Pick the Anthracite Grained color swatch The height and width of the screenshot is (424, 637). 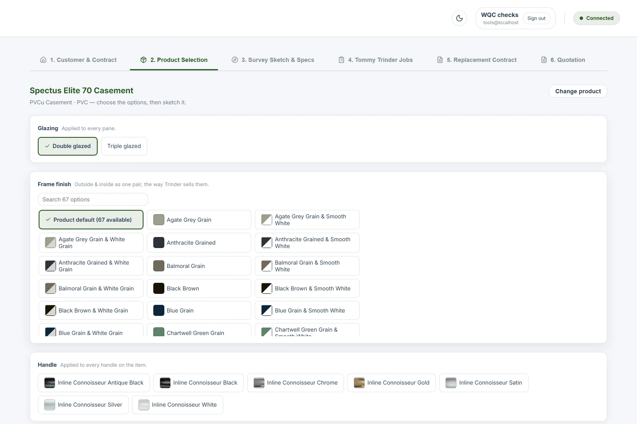[x=159, y=243]
